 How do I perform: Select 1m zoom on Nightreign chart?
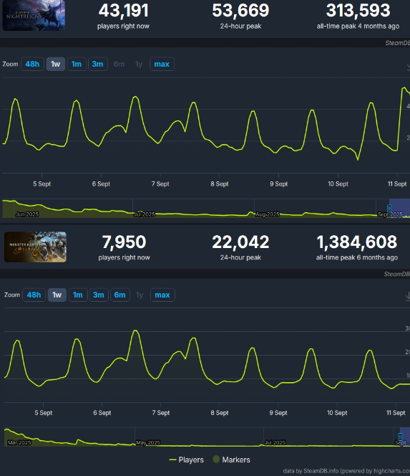(x=77, y=64)
